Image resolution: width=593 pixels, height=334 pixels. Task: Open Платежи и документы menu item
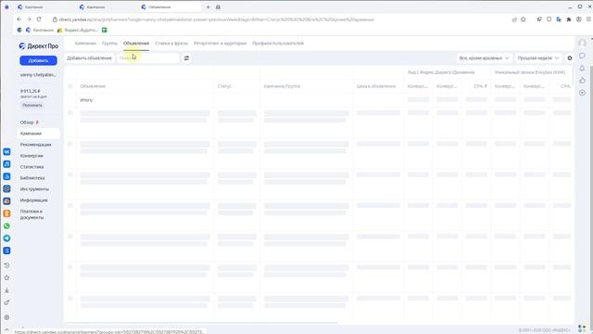(32, 214)
